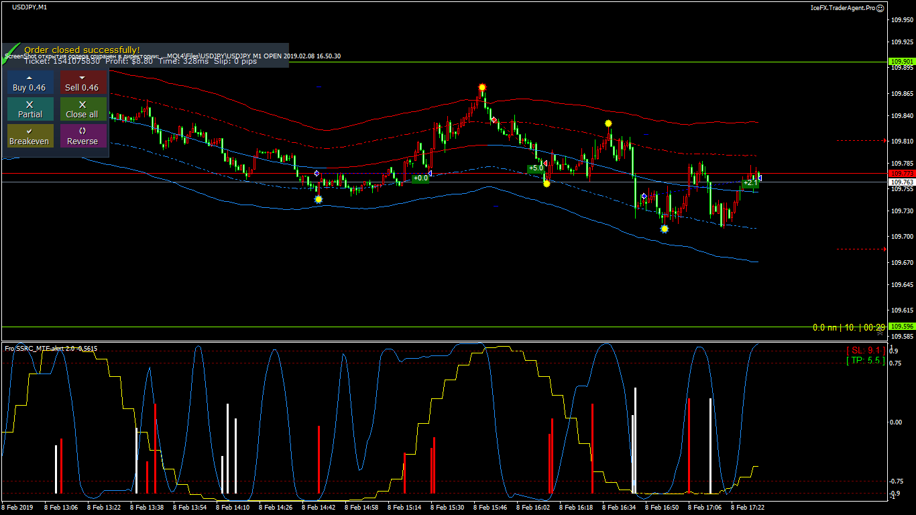Image resolution: width=916 pixels, height=515 pixels.
Task: Select the USDJPY,M1 chart title
Action: click(30, 7)
